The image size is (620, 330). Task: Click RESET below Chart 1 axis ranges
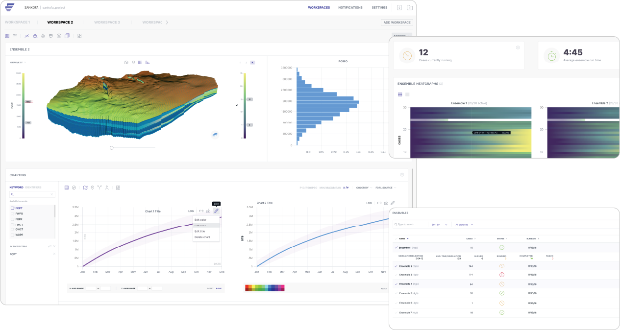coord(210,288)
